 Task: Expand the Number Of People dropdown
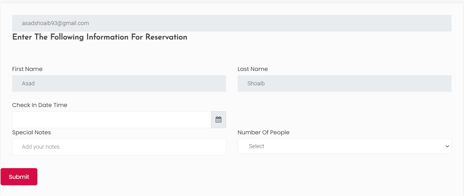(344, 146)
